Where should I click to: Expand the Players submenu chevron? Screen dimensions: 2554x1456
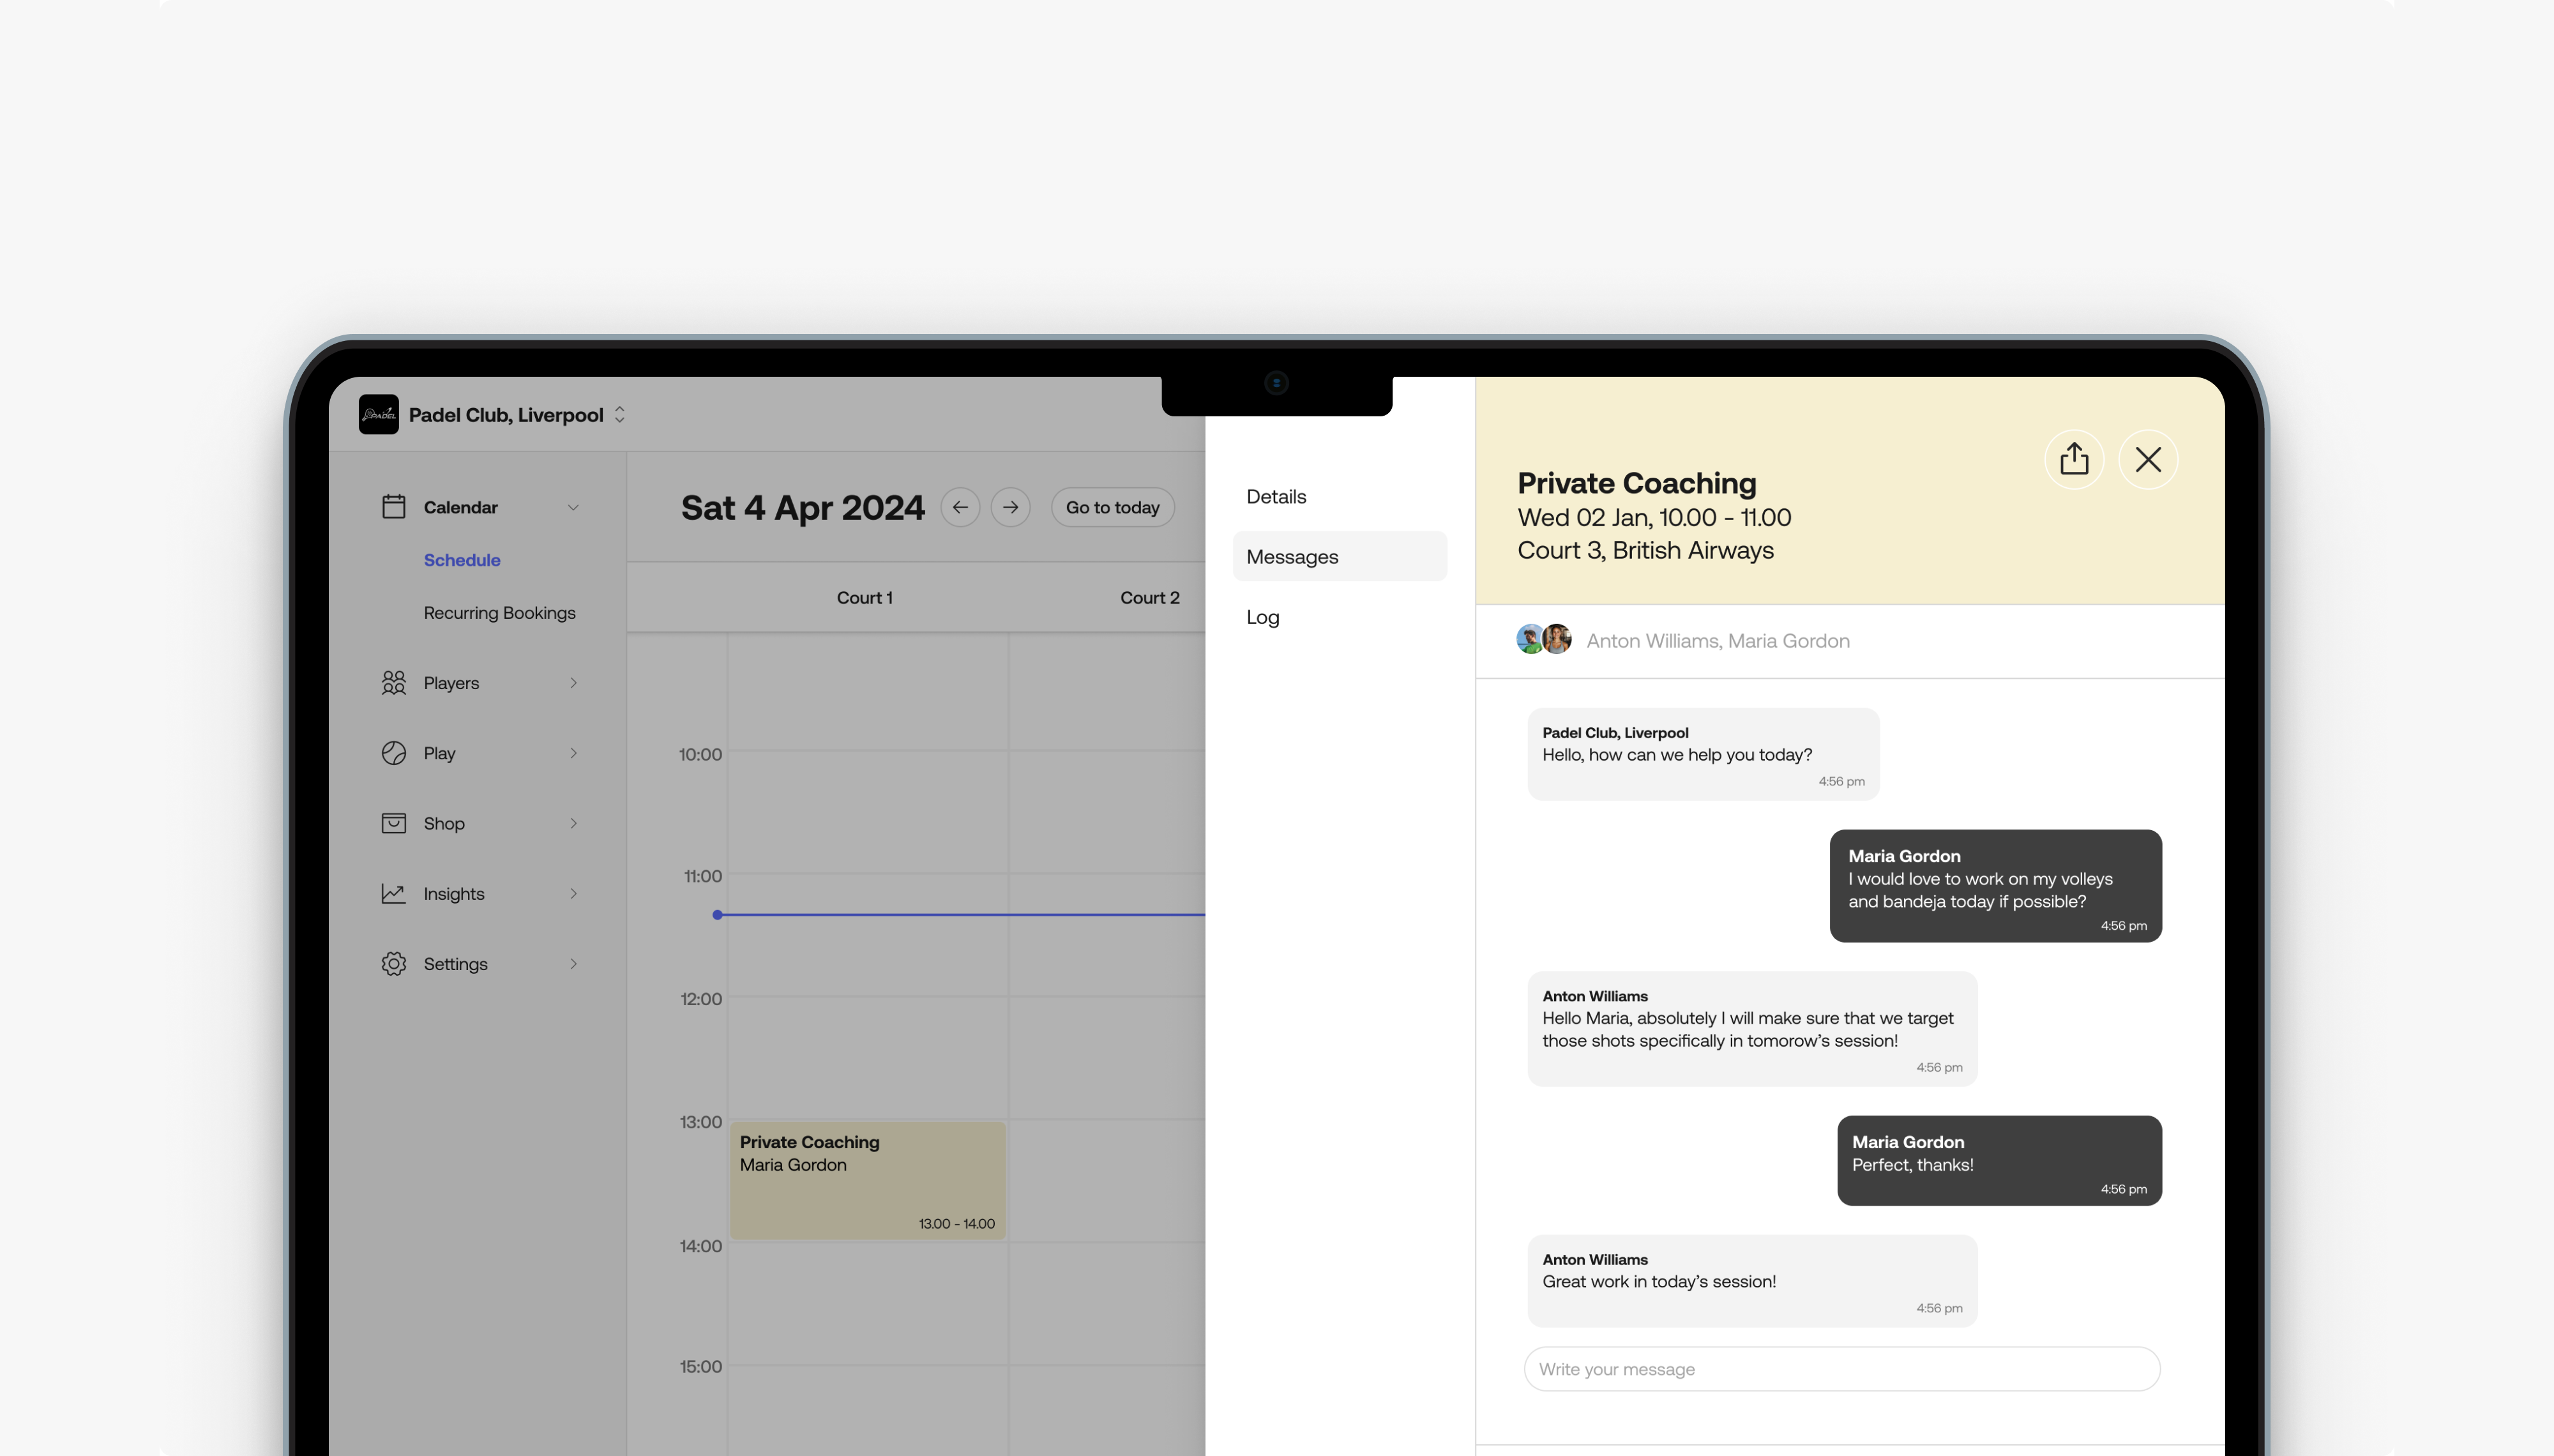573,683
